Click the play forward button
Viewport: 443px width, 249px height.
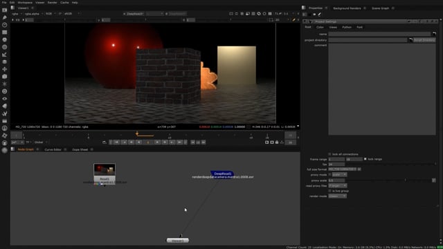click(157, 142)
